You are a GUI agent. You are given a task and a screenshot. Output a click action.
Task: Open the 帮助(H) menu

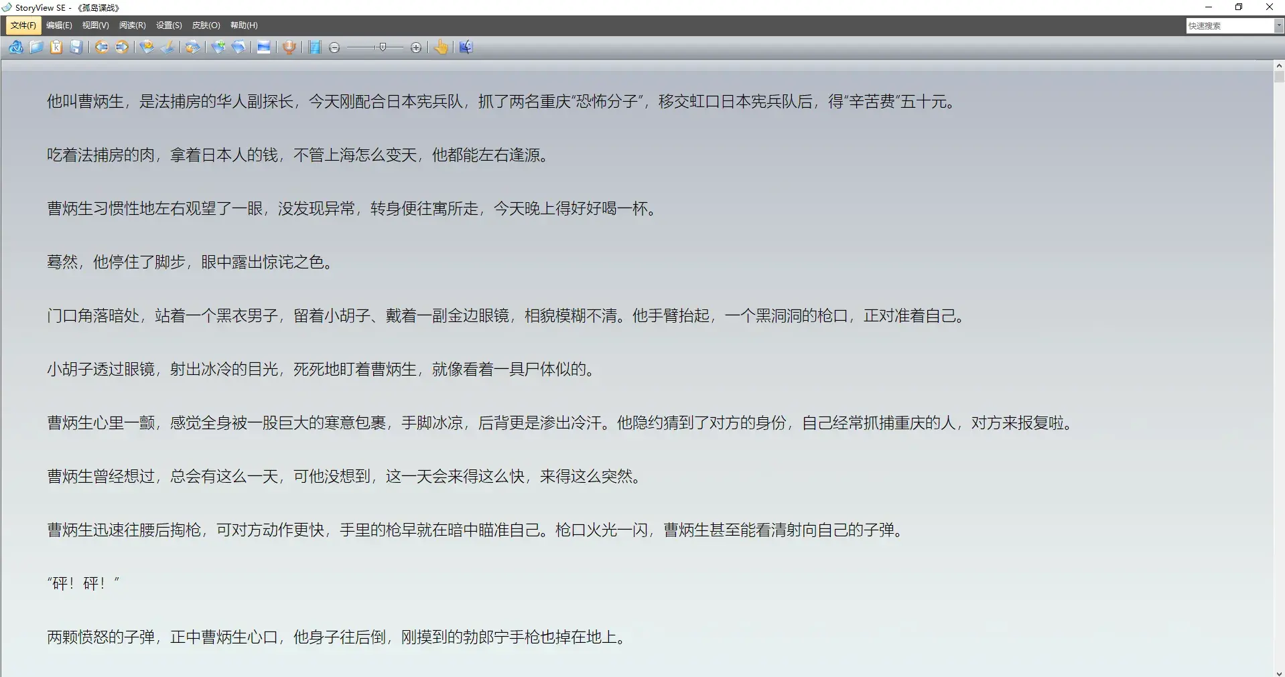point(244,25)
